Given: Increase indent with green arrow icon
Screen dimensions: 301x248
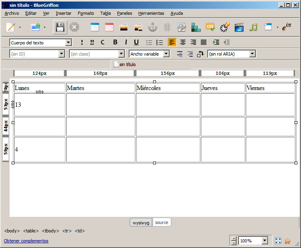Looking at the screenshot, I should pos(216,42).
